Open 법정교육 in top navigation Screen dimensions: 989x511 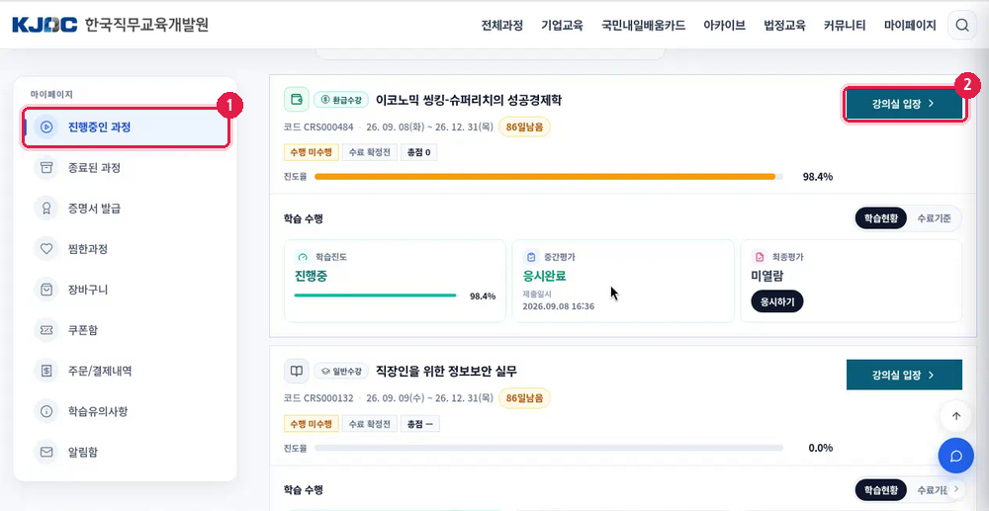[784, 26]
